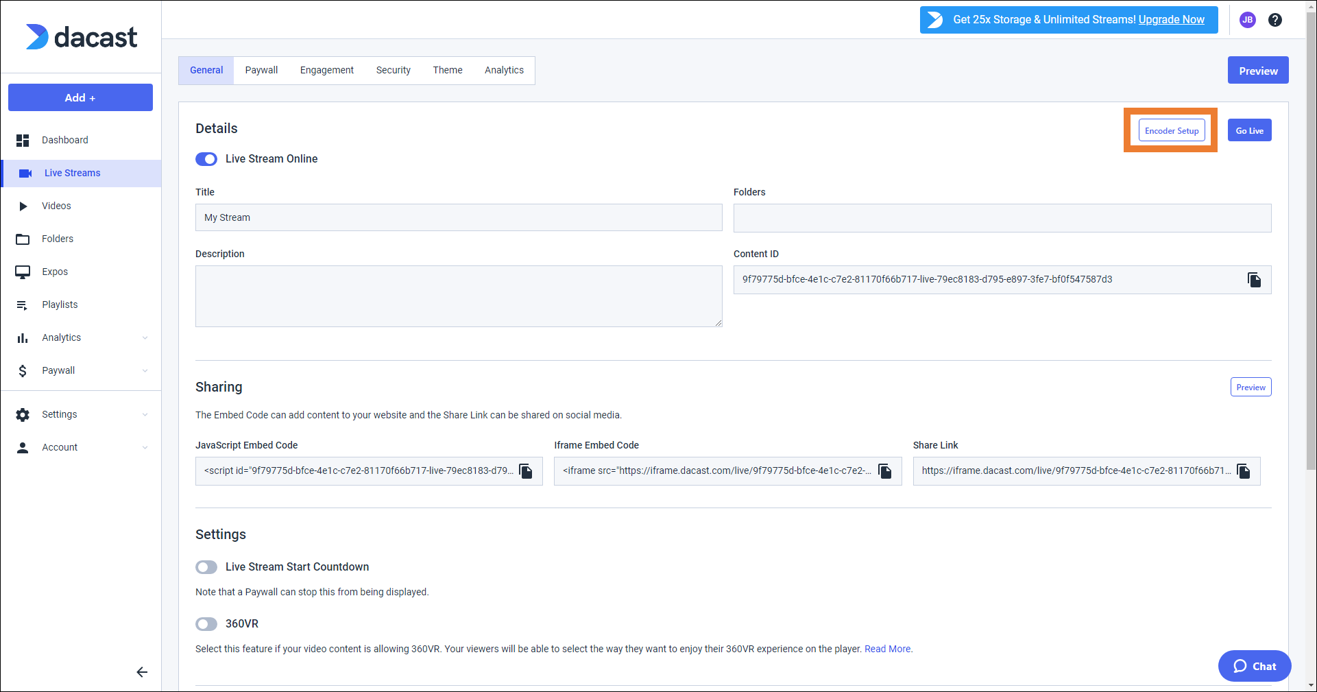Image resolution: width=1317 pixels, height=692 pixels.
Task: Go to Dashboard in sidebar
Action: click(65, 140)
